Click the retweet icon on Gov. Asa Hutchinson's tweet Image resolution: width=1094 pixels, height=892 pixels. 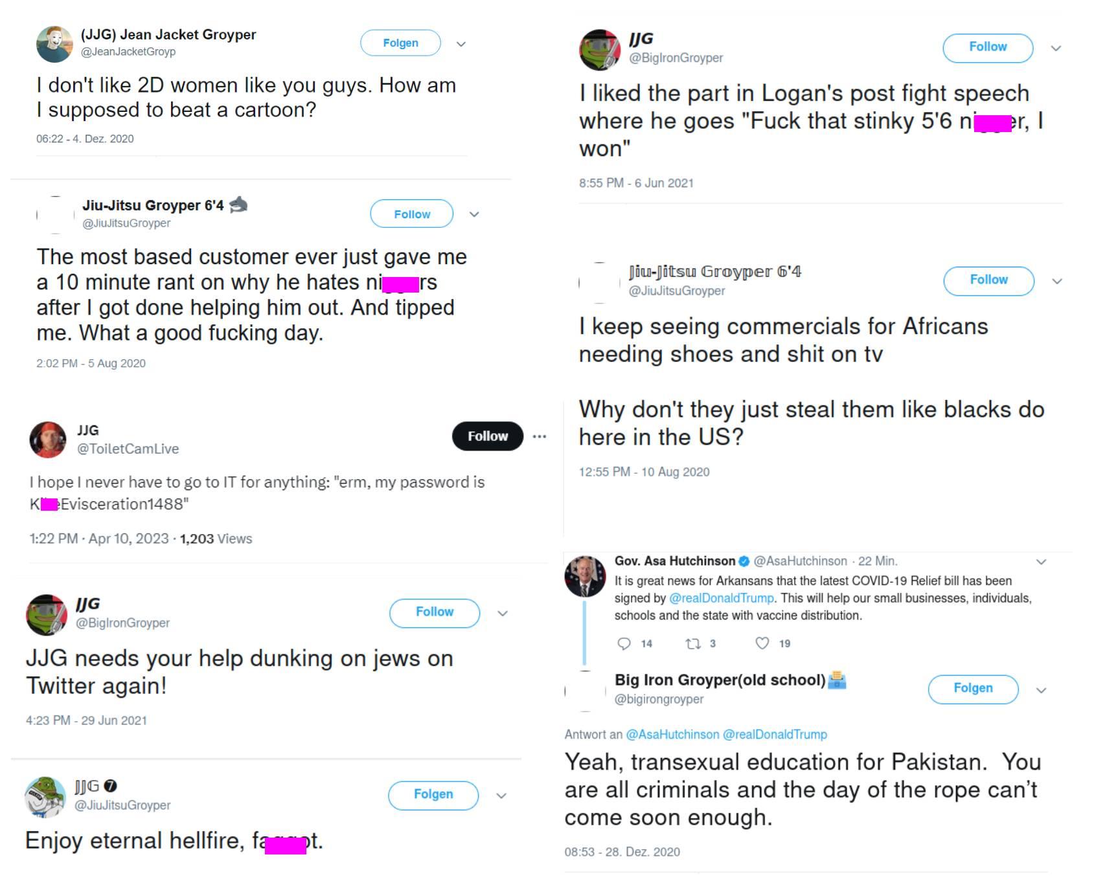[x=692, y=643]
